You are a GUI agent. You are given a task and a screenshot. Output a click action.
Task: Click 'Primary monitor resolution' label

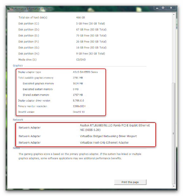click(x=33, y=106)
